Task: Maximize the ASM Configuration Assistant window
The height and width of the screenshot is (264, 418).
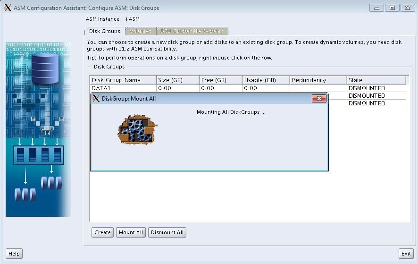Action: click(x=392, y=8)
